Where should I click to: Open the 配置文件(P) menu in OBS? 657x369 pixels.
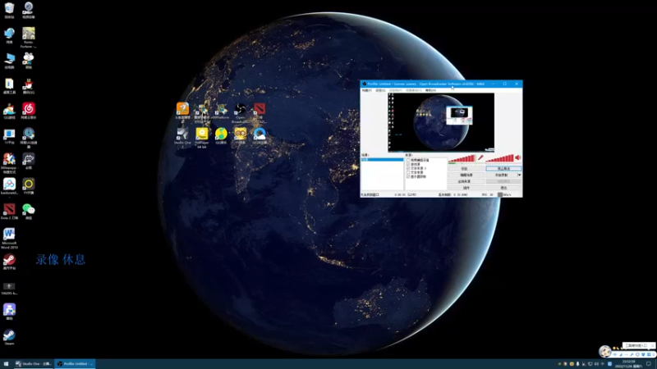pos(396,90)
